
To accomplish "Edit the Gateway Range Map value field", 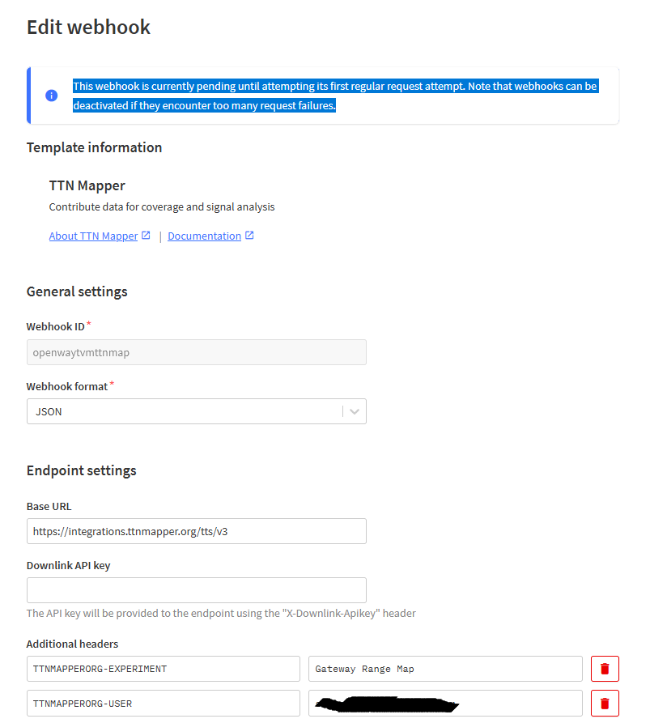I will 445,669.
